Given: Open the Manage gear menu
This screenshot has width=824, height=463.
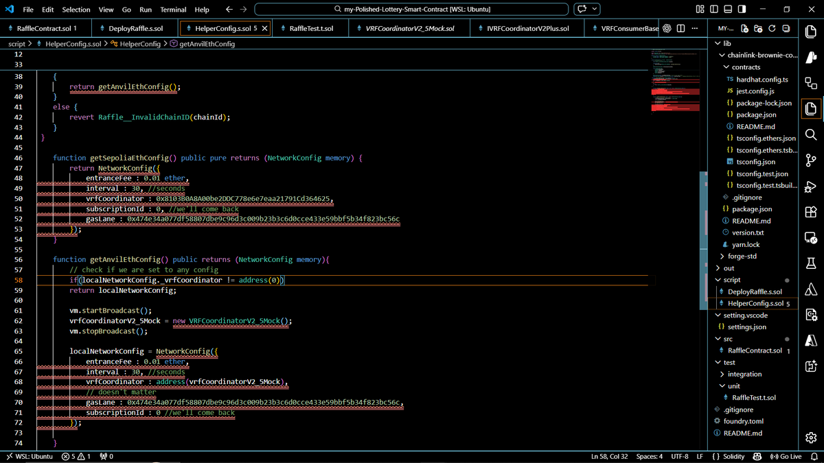Looking at the screenshot, I should 810,438.
